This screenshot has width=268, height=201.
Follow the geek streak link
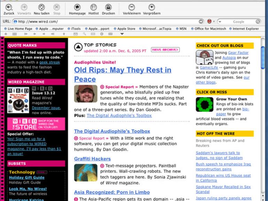click(49, 62)
